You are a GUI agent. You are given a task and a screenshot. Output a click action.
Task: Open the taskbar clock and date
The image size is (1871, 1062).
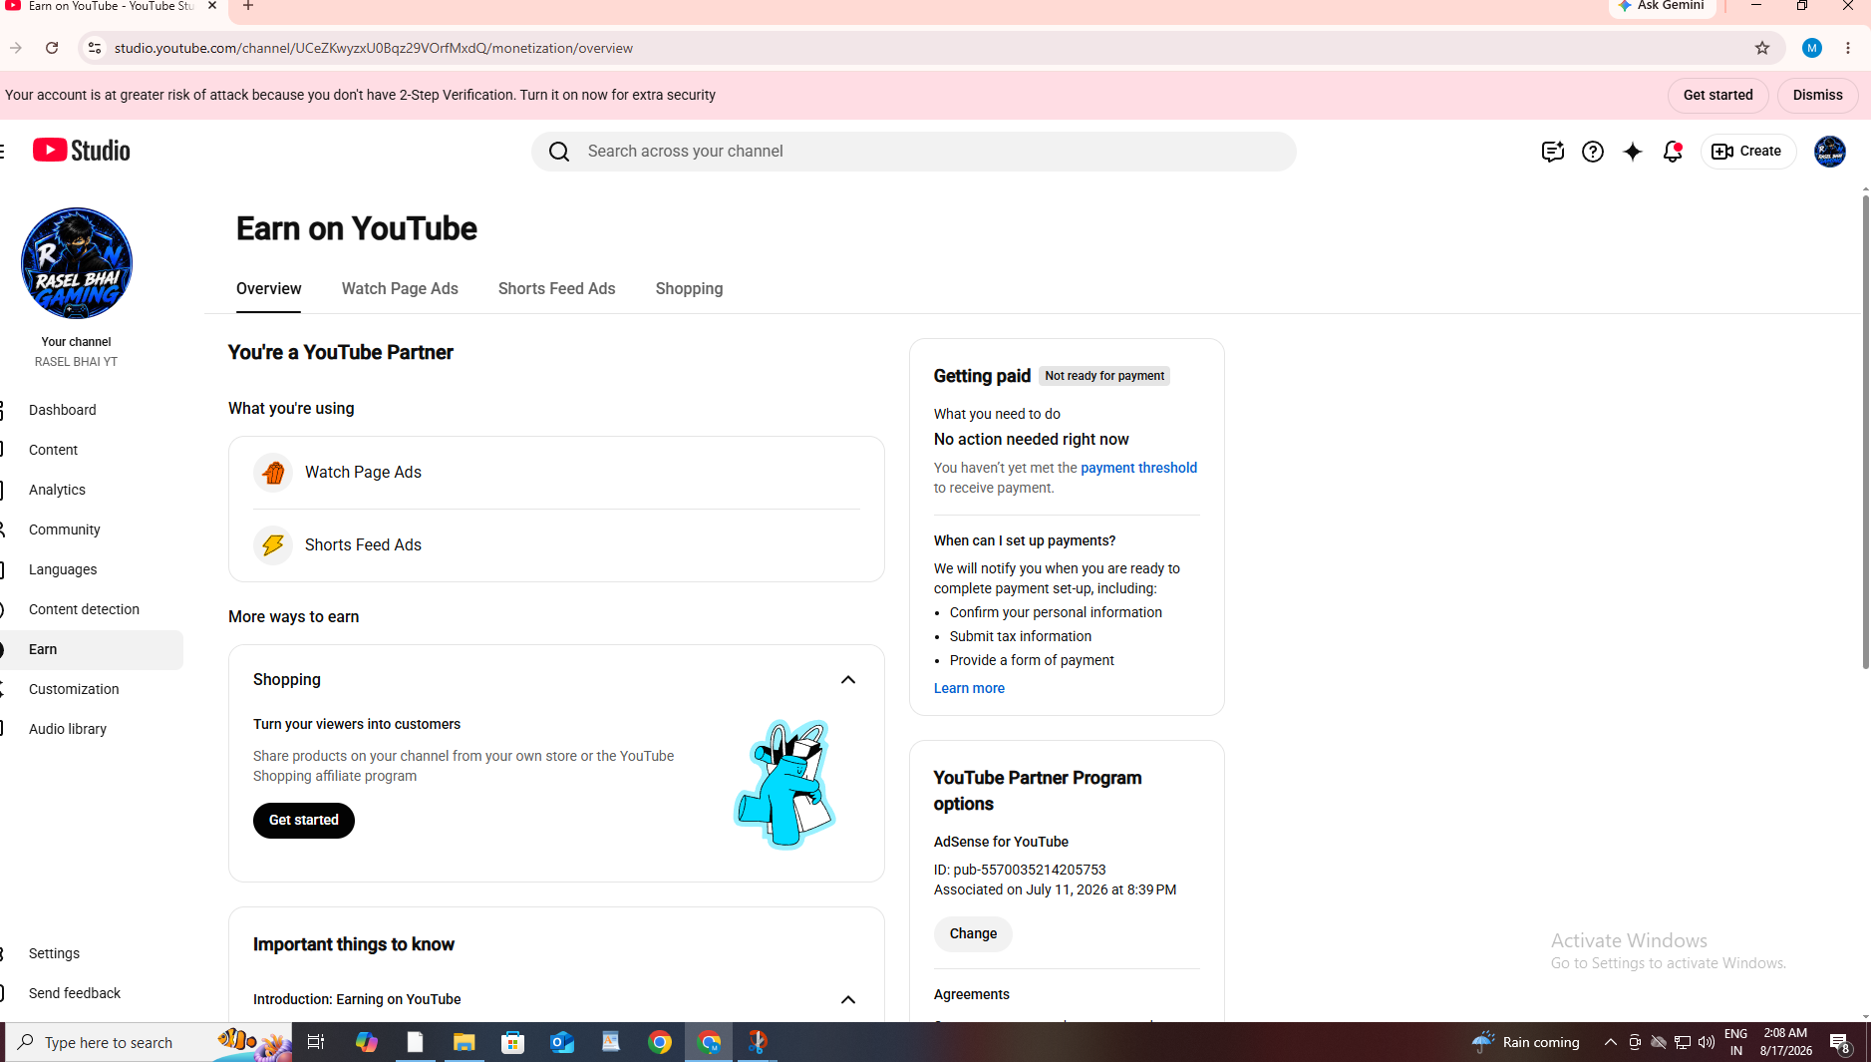click(x=1785, y=1042)
